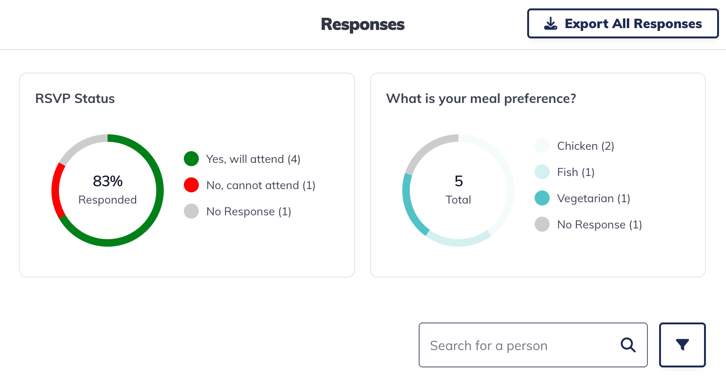
Task: Click the red No, cannot attend swatch
Action: (x=191, y=185)
